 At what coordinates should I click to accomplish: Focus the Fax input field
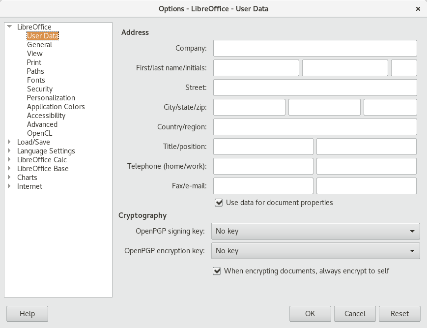point(263,186)
